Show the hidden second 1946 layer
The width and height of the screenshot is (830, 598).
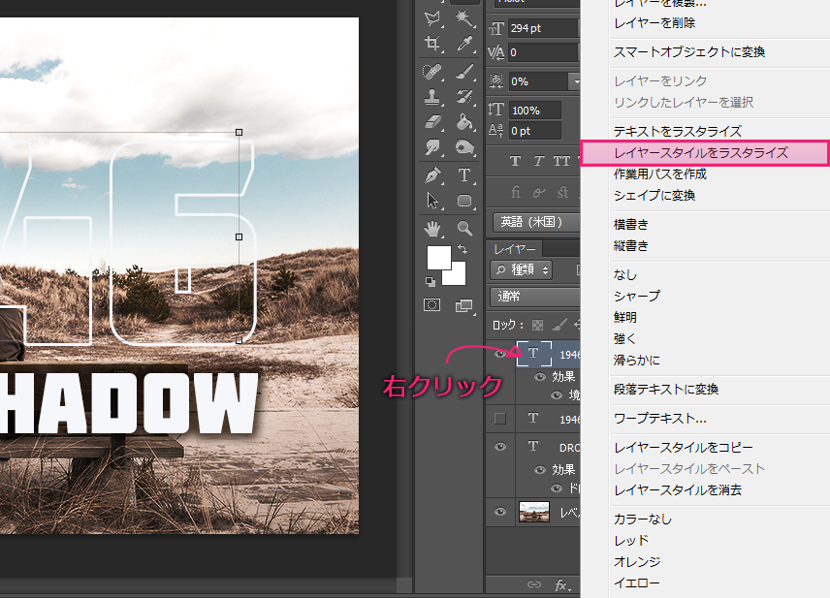(500, 419)
